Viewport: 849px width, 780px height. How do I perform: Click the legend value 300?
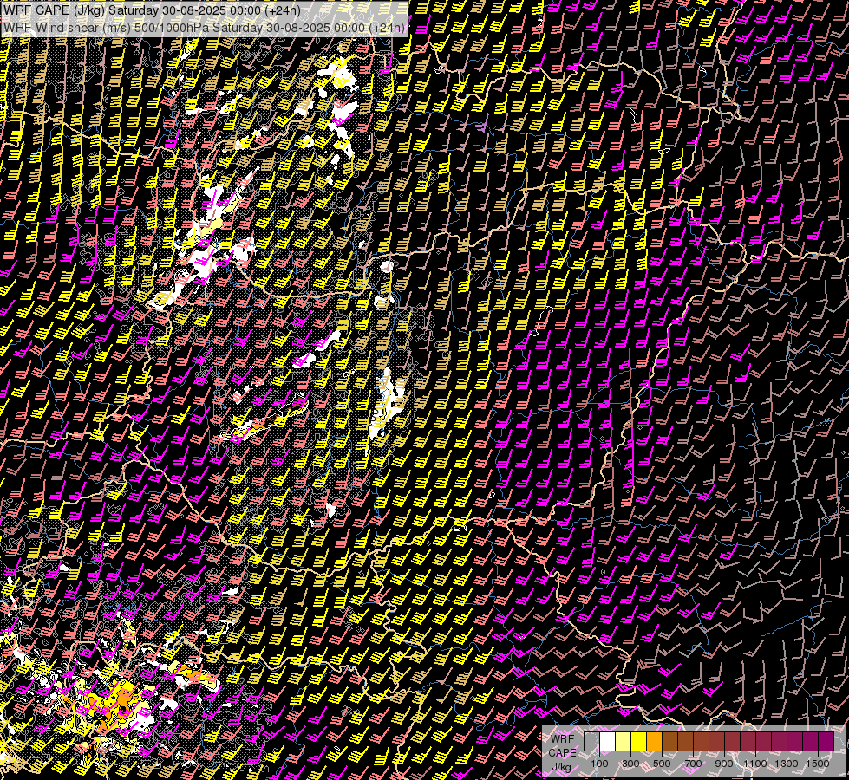click(x=630, y=764)
